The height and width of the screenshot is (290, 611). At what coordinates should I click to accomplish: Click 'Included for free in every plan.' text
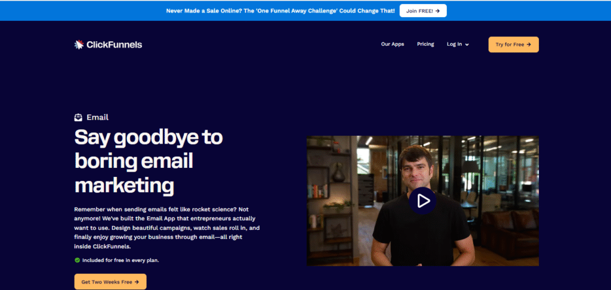(x=121, y=260)
